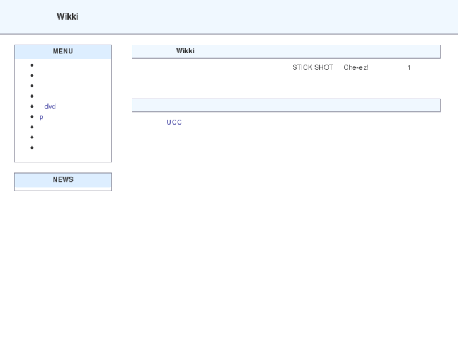Open the dvd link in the menu
This screenshot has height=343, width=458.
pos(50,106)
